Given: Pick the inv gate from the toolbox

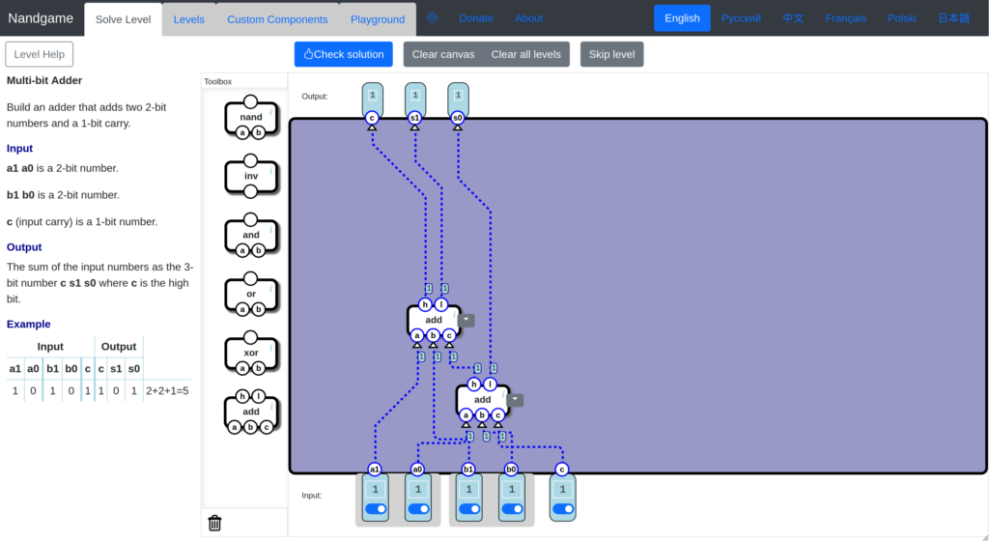Looking at the screenshot, I should 250,176.
